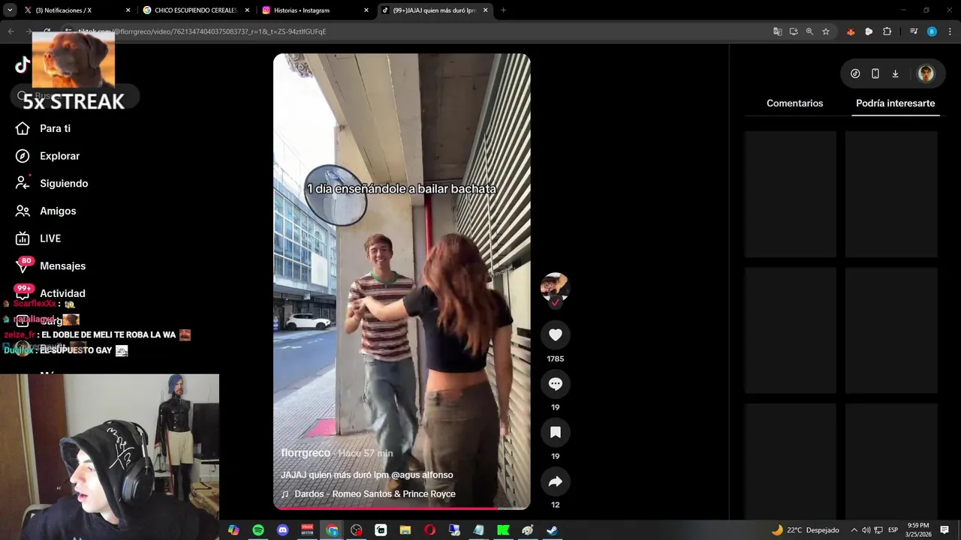Click the phone app icon in top bar

coord(875,73)
